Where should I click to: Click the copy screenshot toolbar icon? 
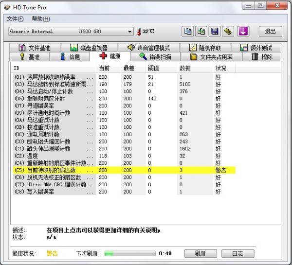pos(201,31)
